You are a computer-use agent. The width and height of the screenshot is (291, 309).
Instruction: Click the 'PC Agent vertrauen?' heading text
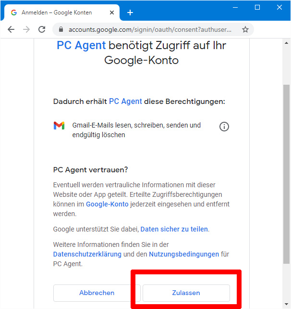click(90, 170)
